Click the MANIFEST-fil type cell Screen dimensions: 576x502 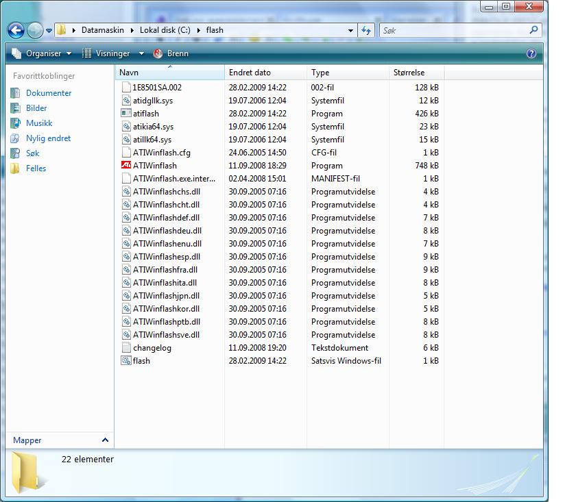335,179
